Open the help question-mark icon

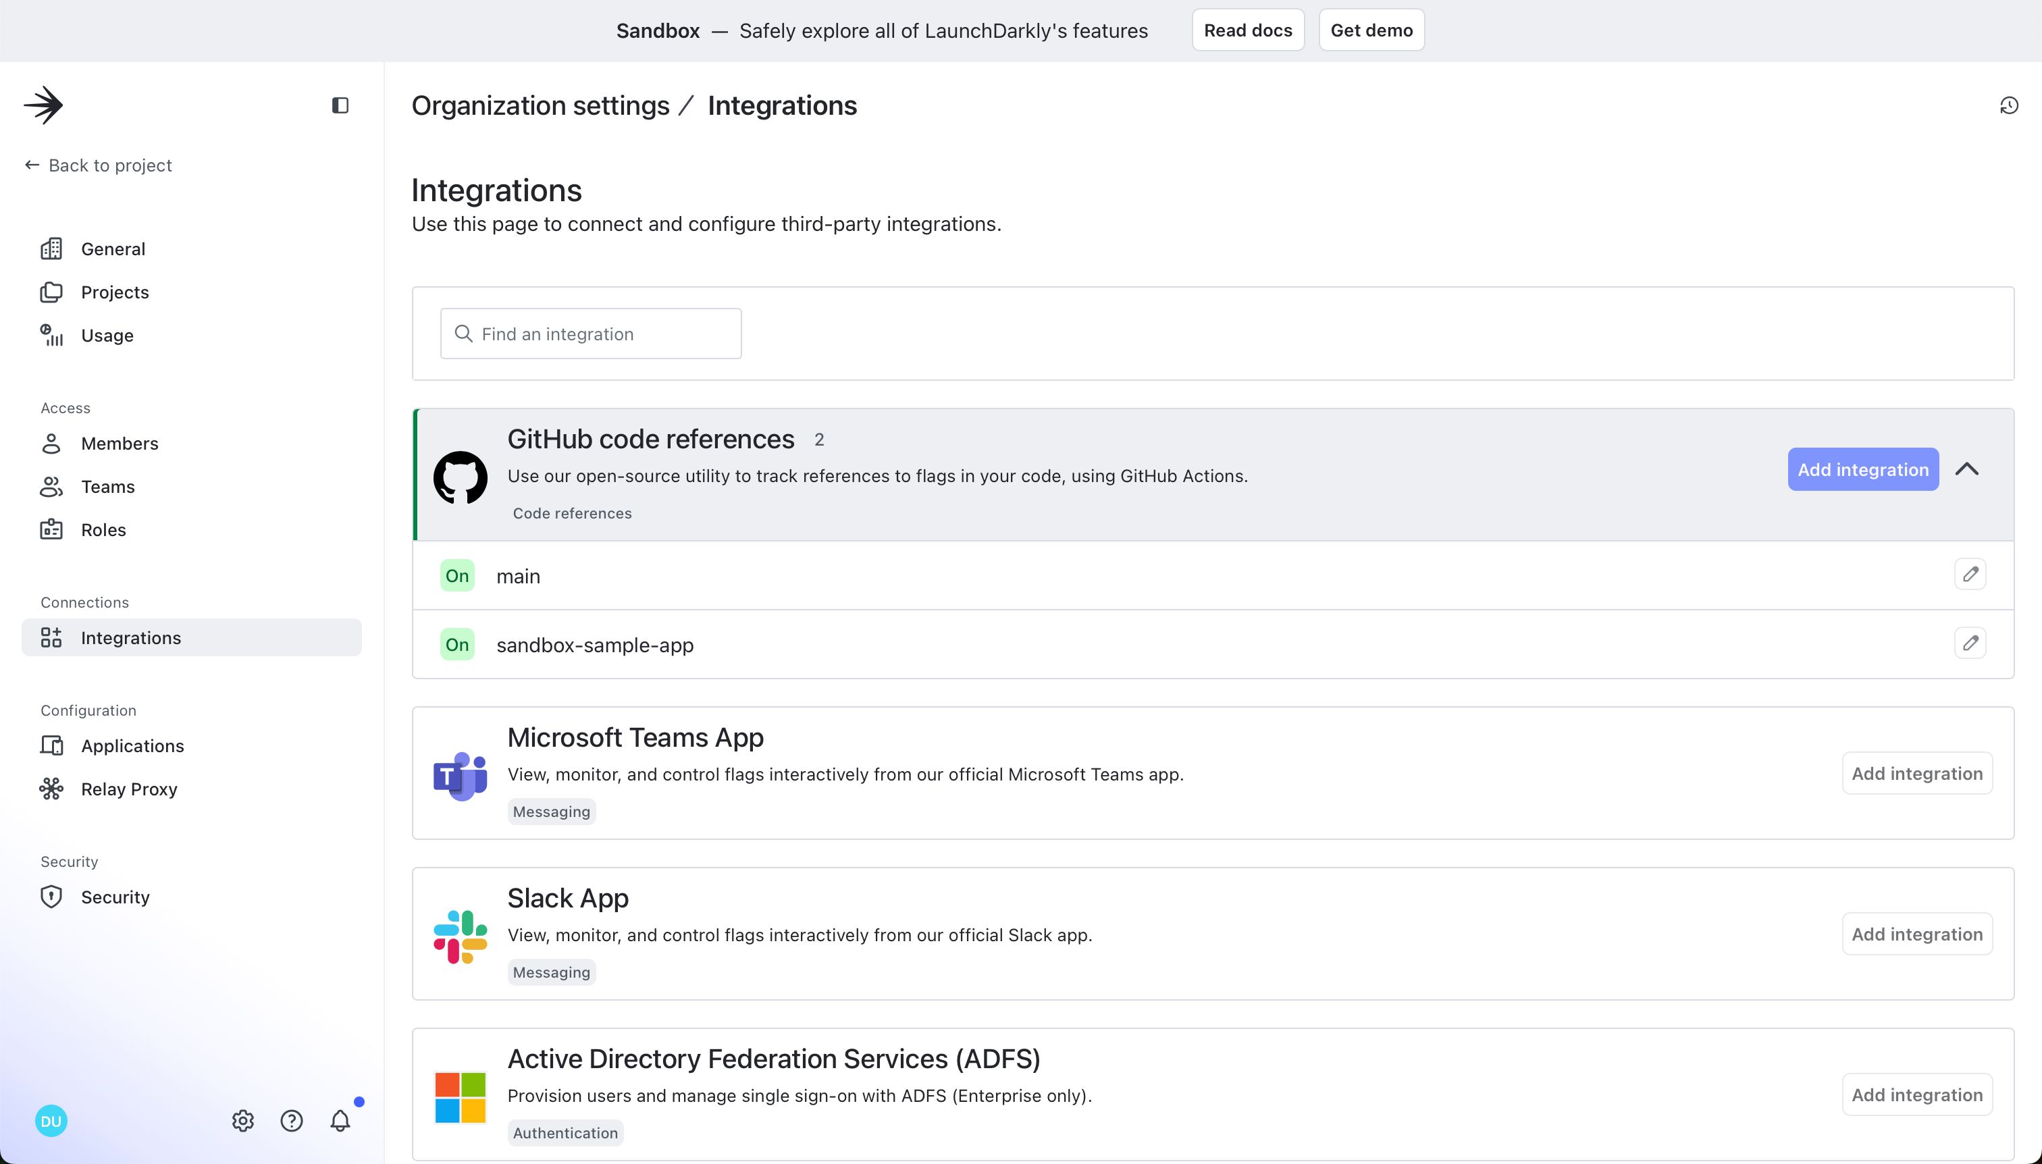292,1121
